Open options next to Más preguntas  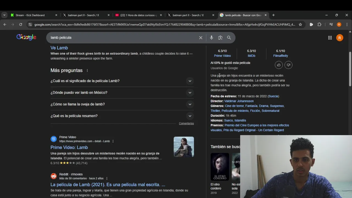87,70
